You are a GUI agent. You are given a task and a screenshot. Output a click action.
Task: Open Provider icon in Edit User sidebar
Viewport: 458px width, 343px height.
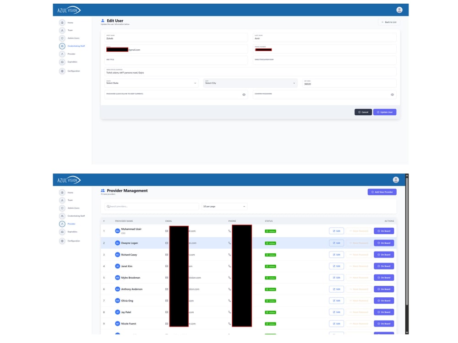(x=62, y=54)
